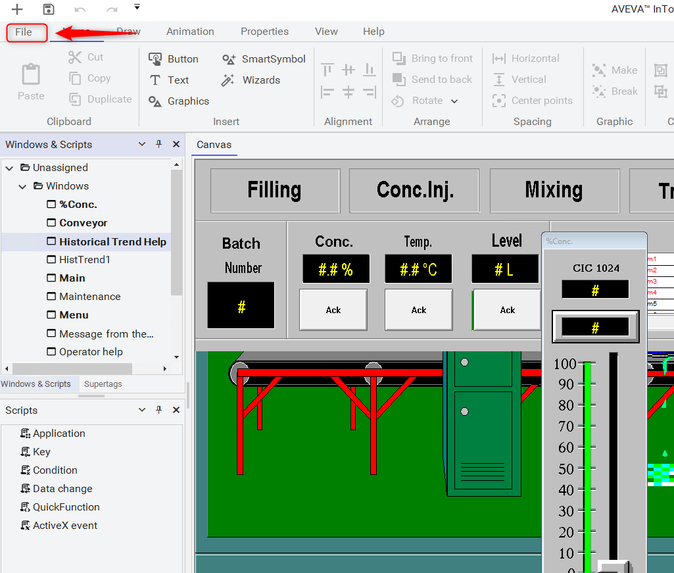Collapse the Windows tree folder
This screenshot has width=674, height=573.
tap(22, 186)
